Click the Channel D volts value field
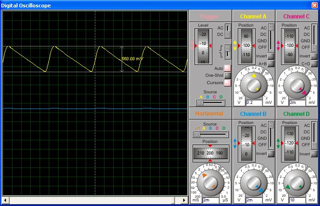 point(297,200)
